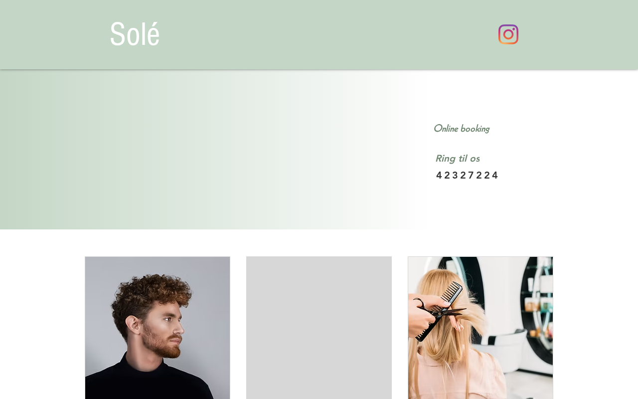Click the green gradient hero banner
Image resolution: width=638 pixels, height=399 pixels.
coord(209,150)
